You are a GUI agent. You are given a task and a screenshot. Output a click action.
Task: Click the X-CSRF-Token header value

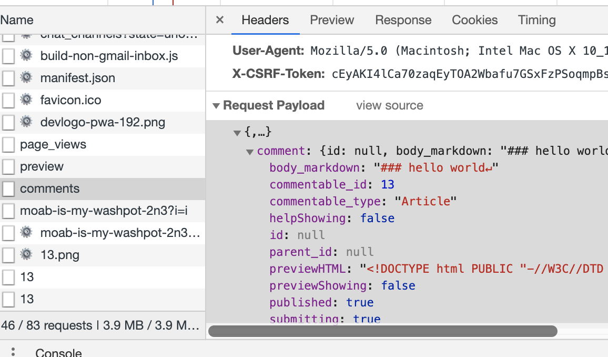coord(470,74)
